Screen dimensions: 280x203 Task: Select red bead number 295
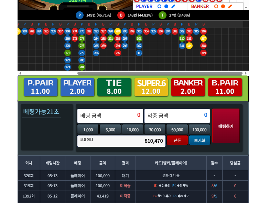tap(118, 53)
